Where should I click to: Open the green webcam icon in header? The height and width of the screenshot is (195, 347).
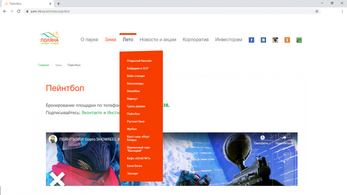click(299, 40)
